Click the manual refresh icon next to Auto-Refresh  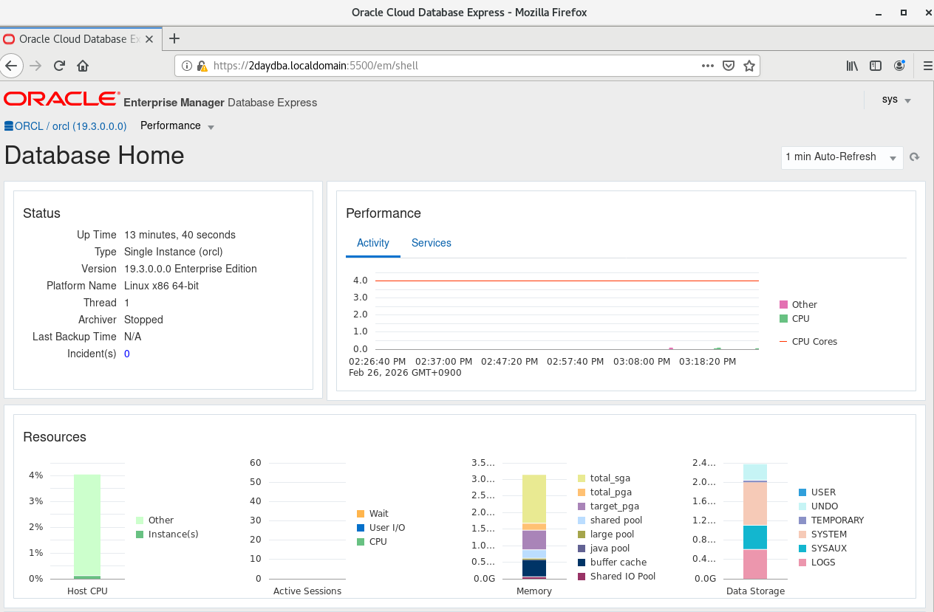[914, 157]
